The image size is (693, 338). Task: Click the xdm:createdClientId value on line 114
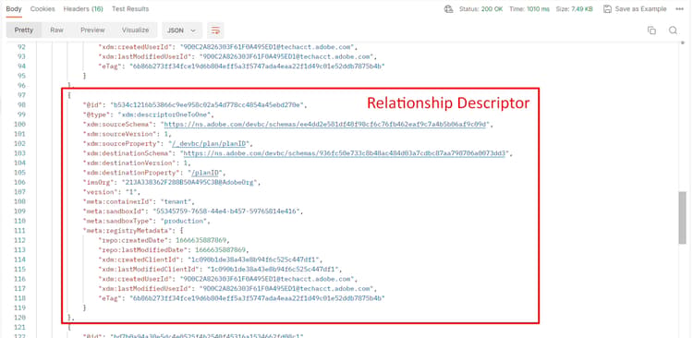pyautogui.click(x=255, y=260)
